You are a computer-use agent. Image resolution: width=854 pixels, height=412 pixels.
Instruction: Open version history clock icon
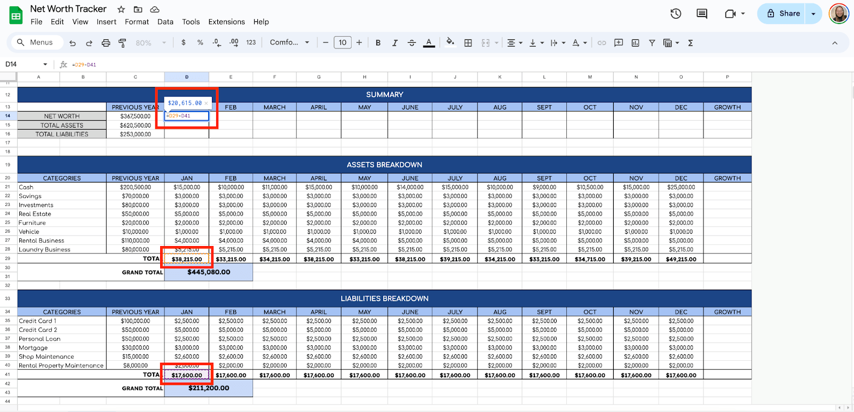tap(676, 14)
